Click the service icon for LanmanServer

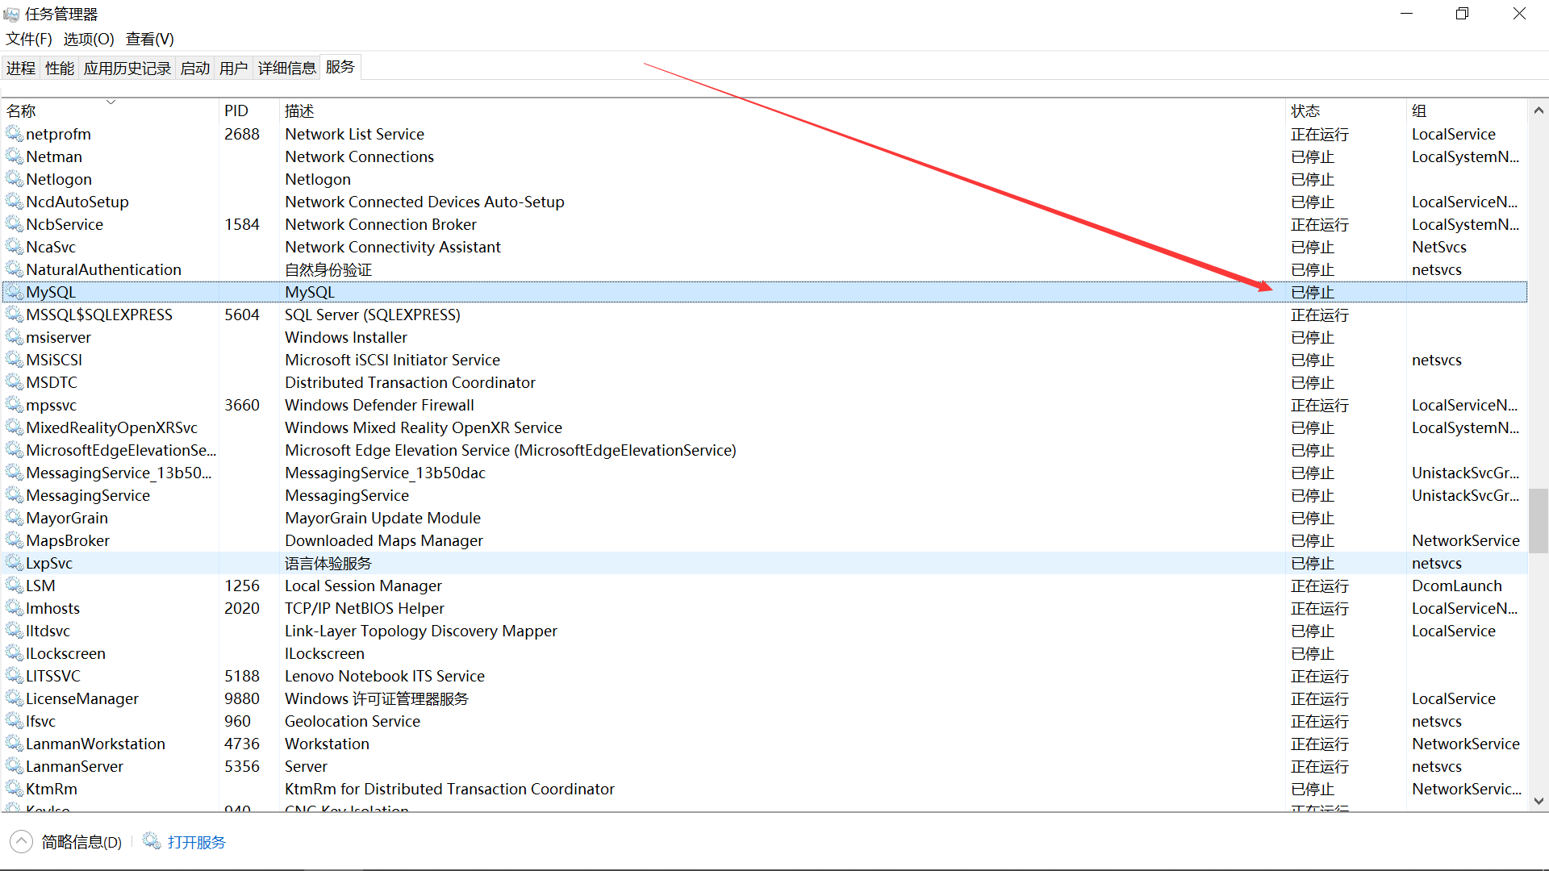15,766
